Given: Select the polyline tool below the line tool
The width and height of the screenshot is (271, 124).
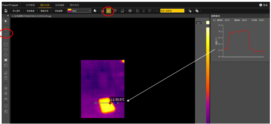Looking at the screenshot, I should pos(6,39).
